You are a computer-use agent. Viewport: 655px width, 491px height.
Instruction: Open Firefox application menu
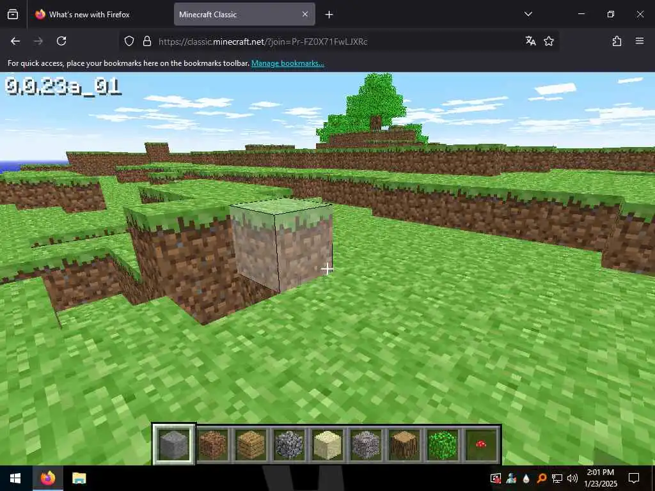pos(640,41)
